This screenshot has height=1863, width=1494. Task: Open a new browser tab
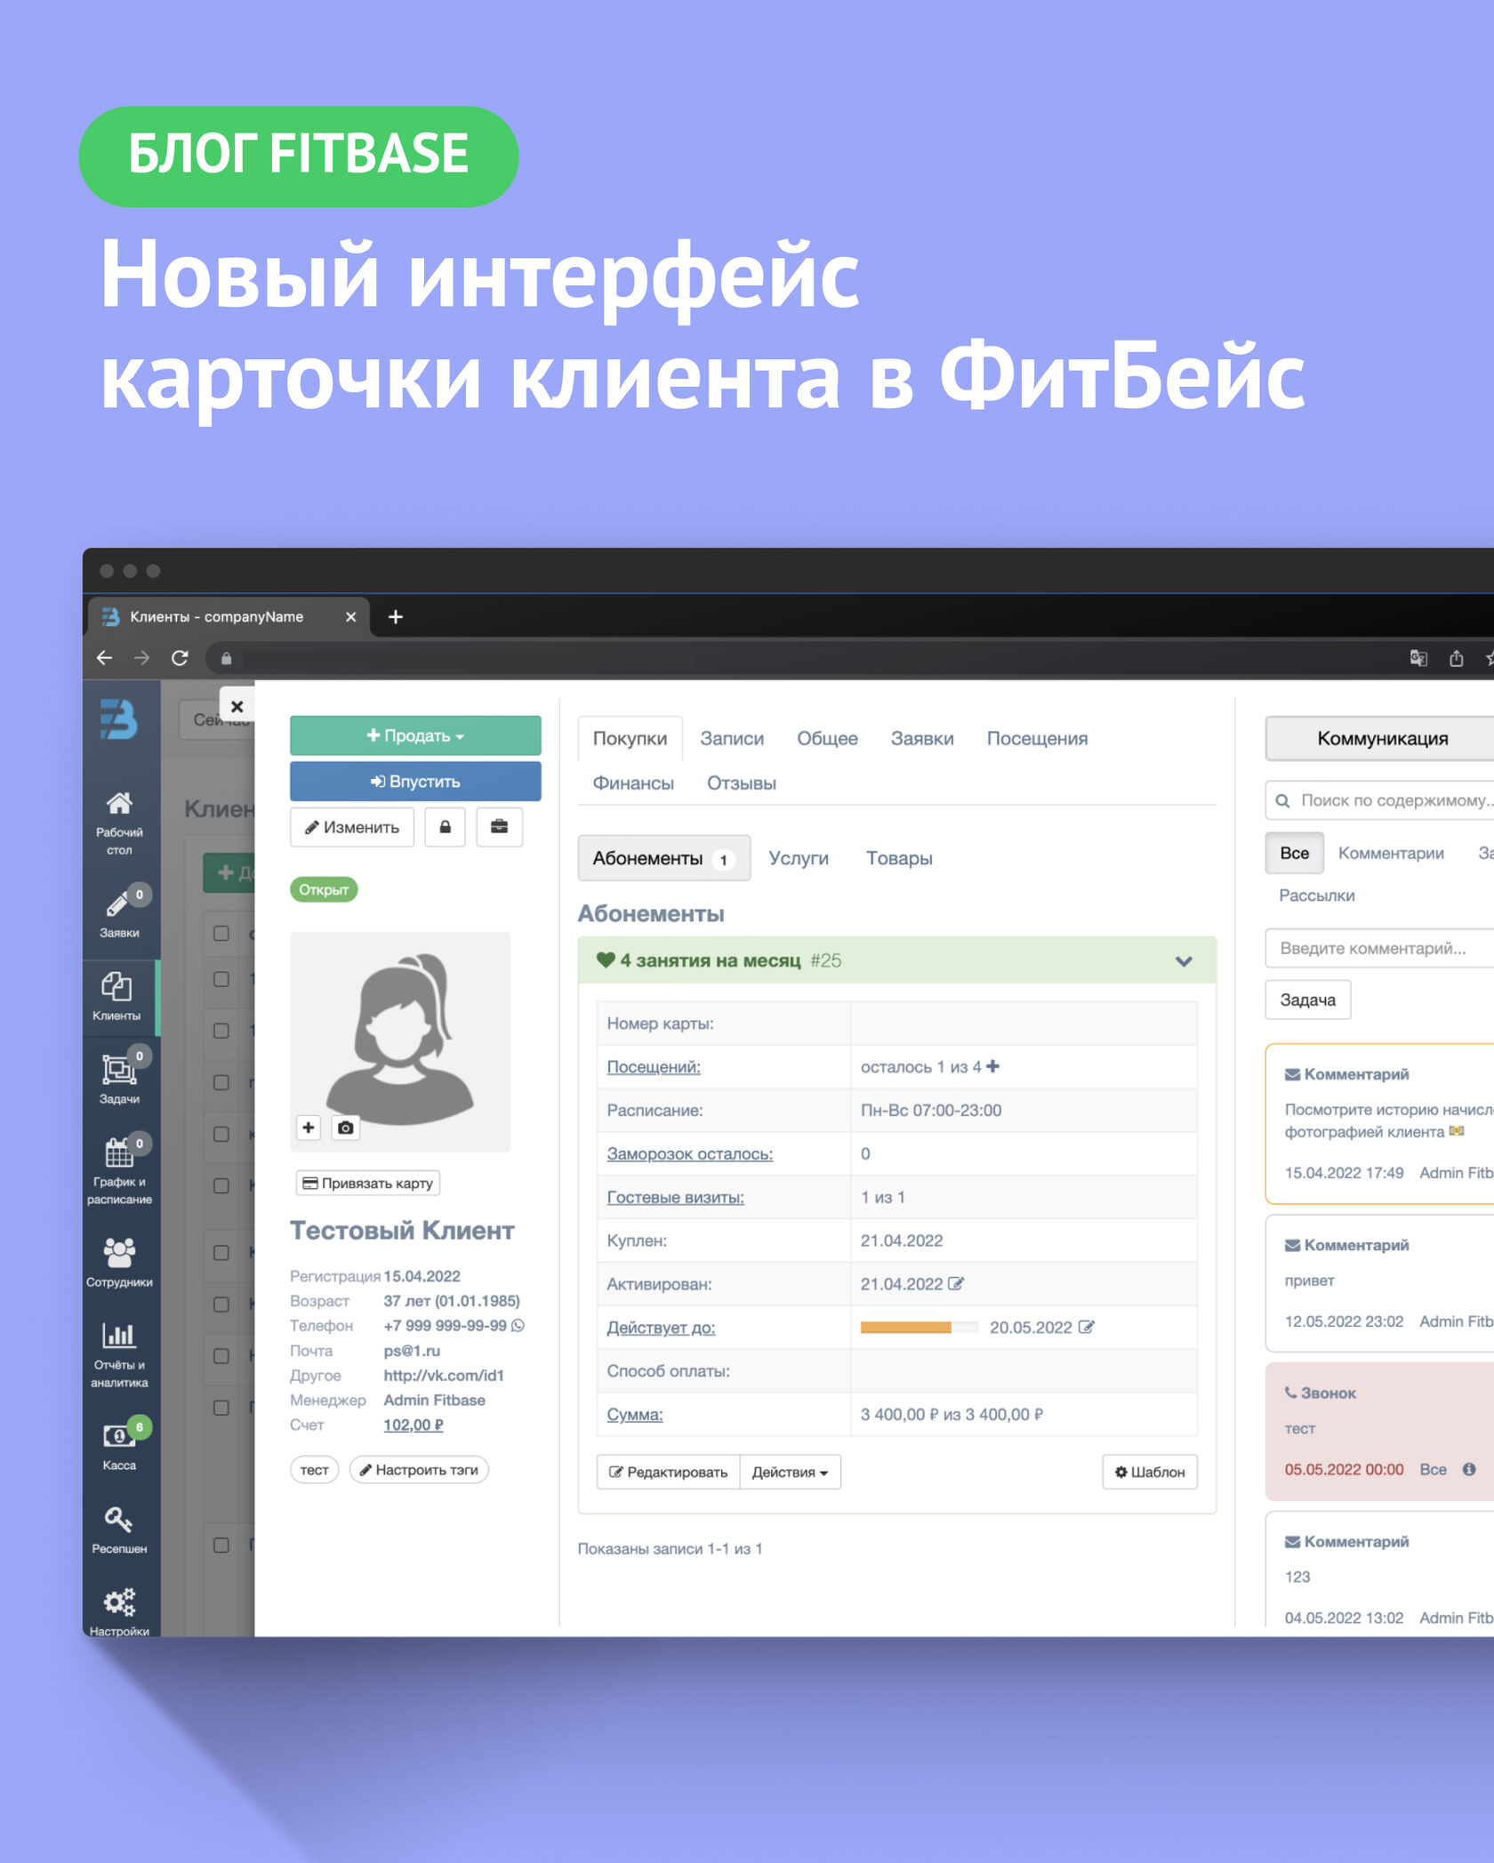[396, 617]
